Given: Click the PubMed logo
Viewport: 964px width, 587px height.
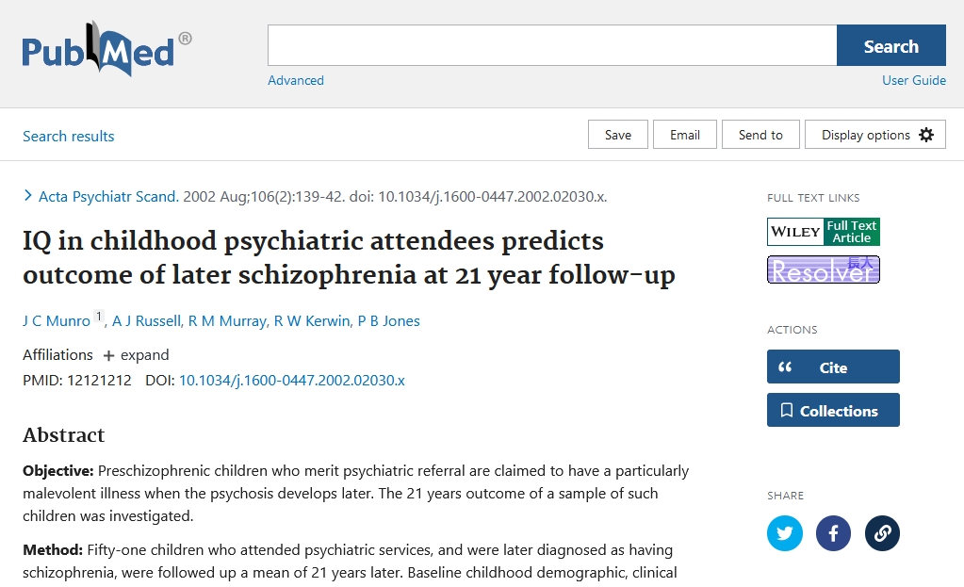Looking at the screenshot, I should (x=106, y=49).
